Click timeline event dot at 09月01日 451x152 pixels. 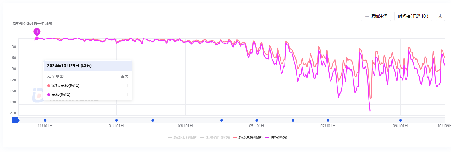click(400, 120)
